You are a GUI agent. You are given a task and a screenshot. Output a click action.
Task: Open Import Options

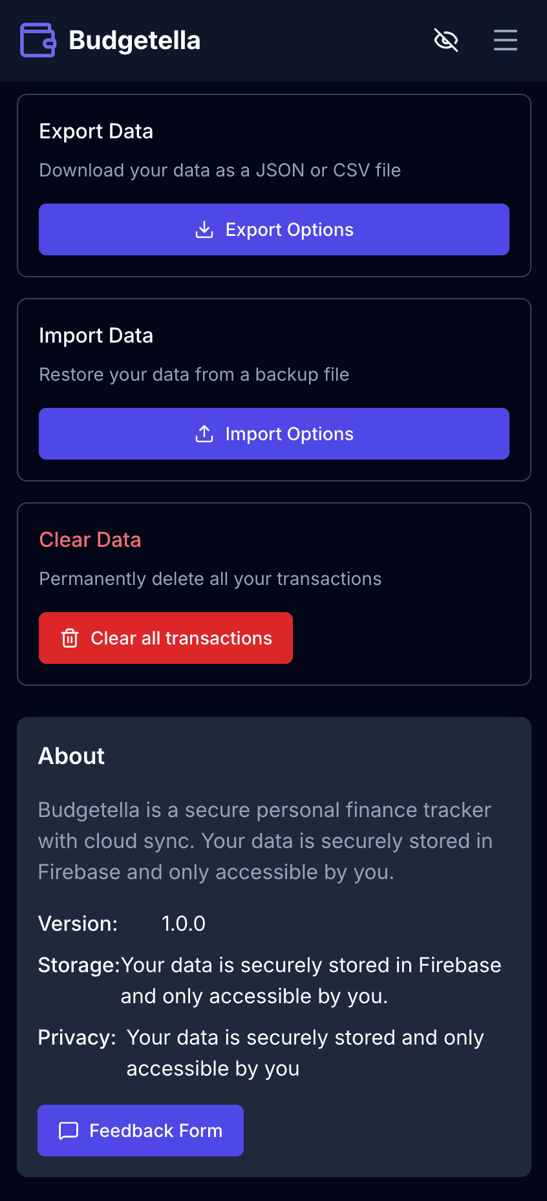point(273,434)
